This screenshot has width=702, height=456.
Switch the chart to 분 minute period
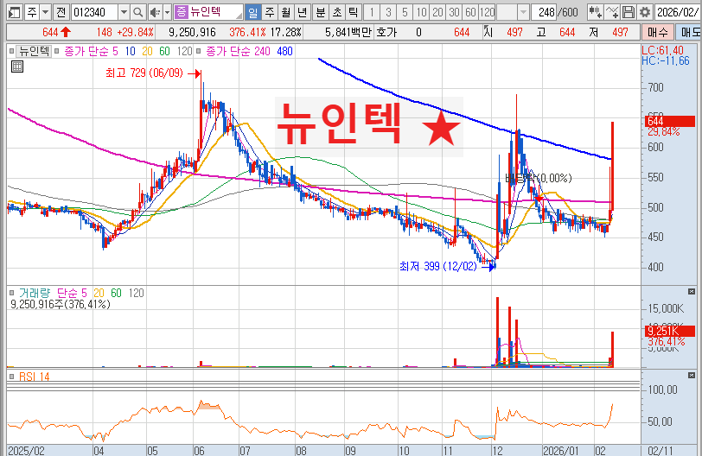coord(321,12)
